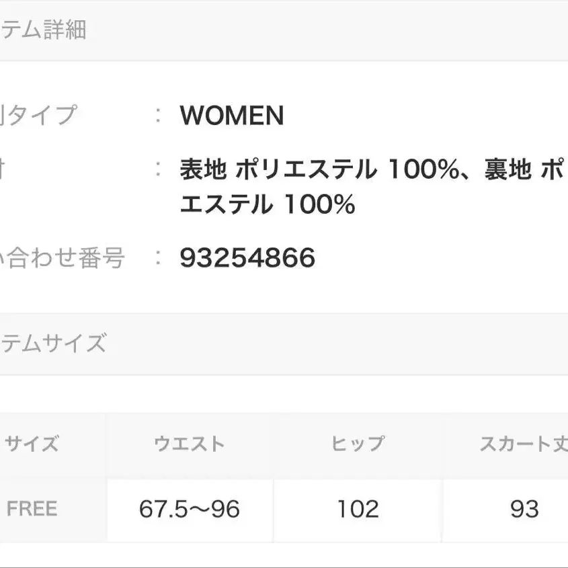
Task: Click the waist value 67.5〜96
Action: point(190,509)
